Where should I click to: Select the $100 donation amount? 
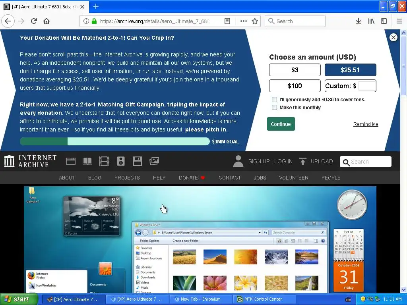295,86
